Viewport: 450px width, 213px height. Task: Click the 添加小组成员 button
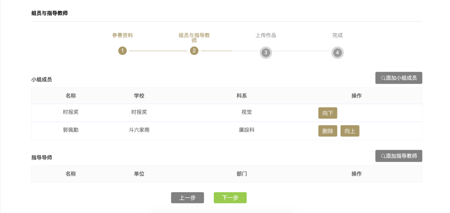point(399,78)
